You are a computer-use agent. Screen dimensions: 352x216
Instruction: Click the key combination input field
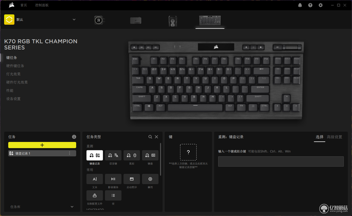pos(281,161)
